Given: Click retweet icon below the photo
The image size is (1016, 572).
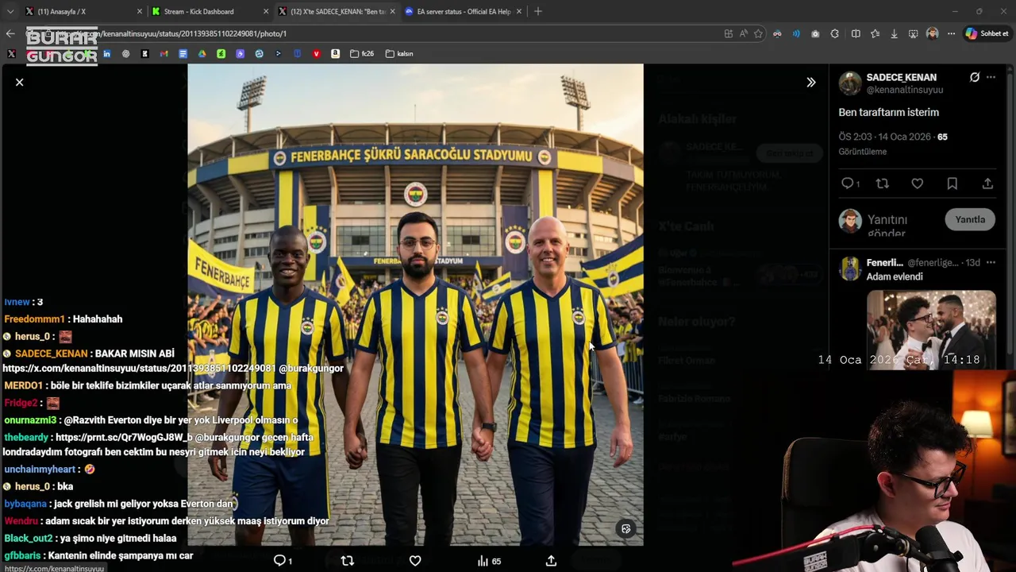Looking at the screenshot, I should 347,561.
